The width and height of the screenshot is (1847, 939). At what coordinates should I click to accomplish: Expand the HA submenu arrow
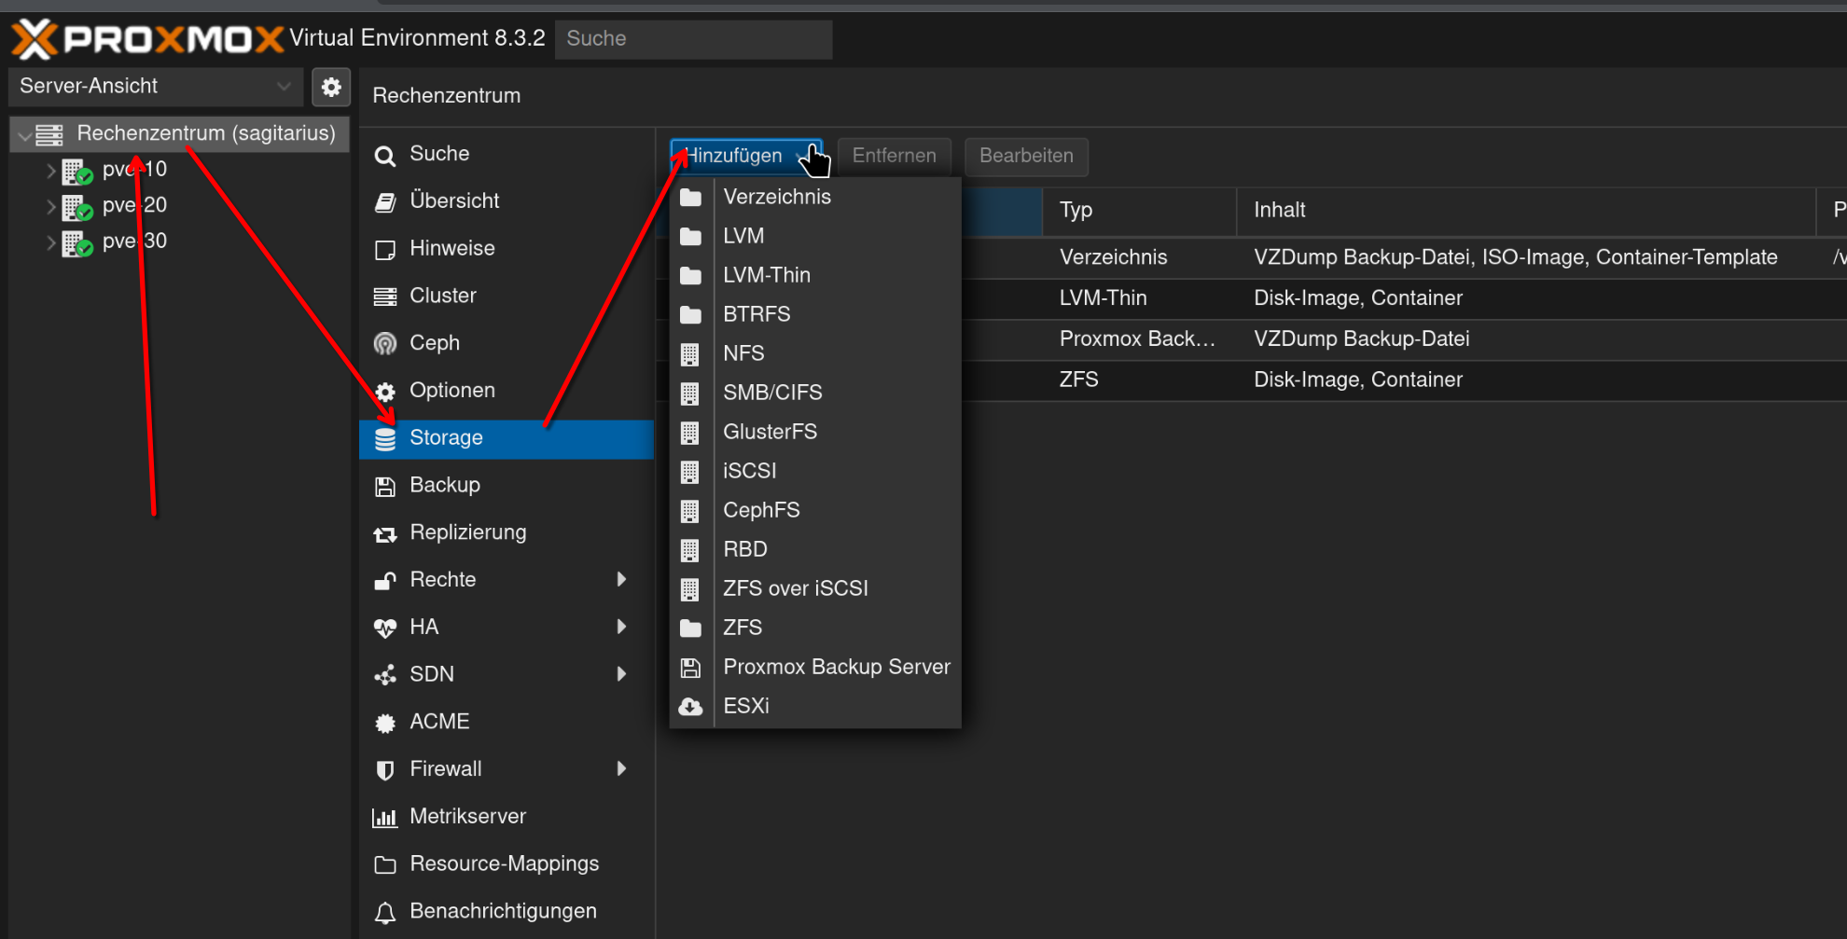621,627
